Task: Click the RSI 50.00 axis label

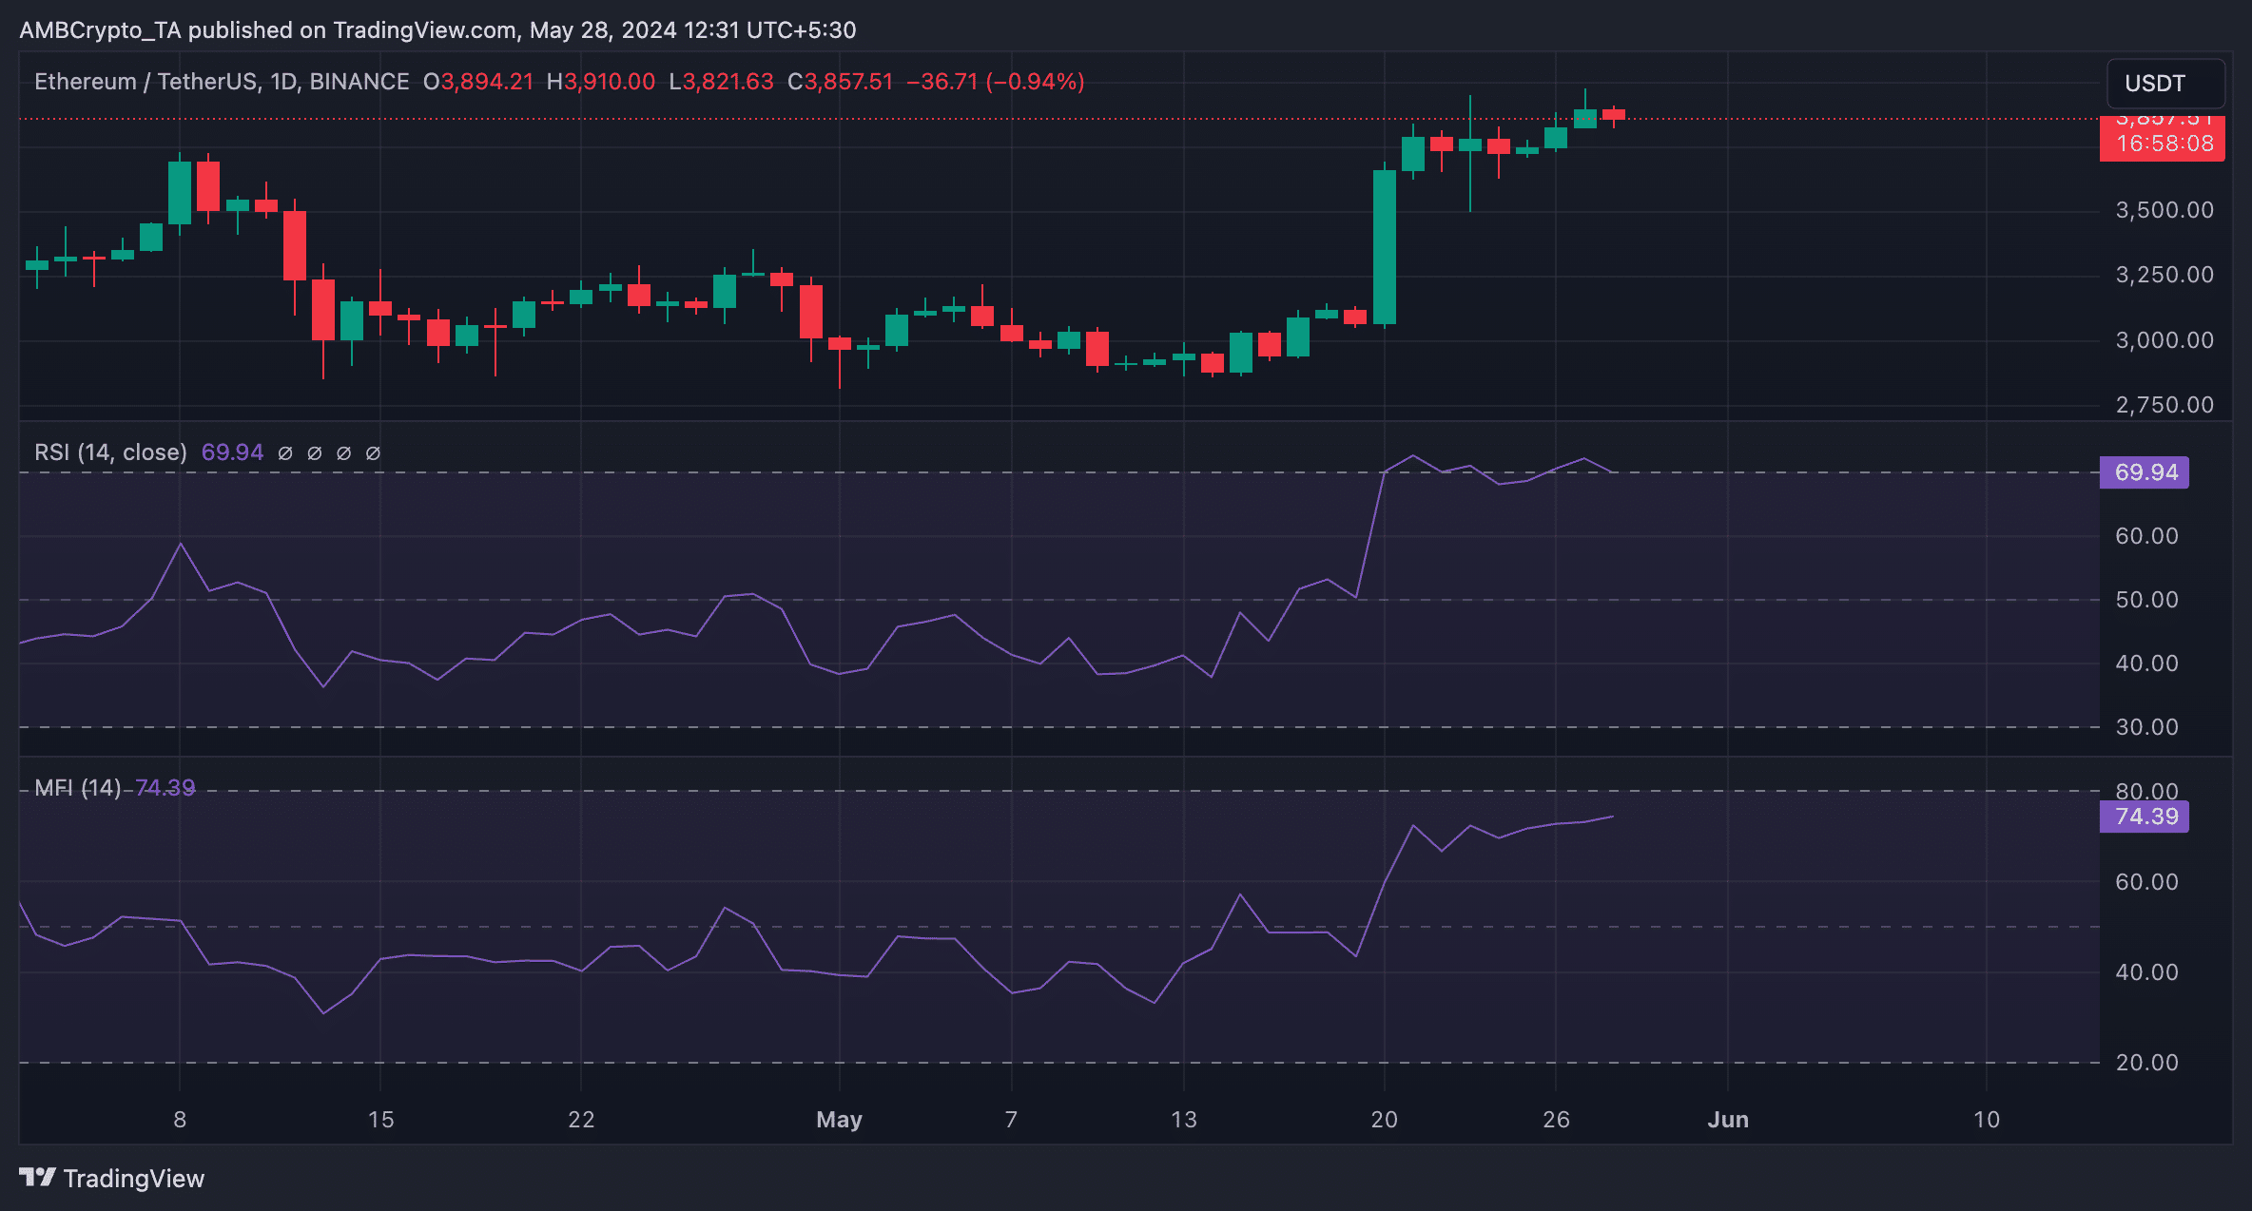Action: (2146, 600)
